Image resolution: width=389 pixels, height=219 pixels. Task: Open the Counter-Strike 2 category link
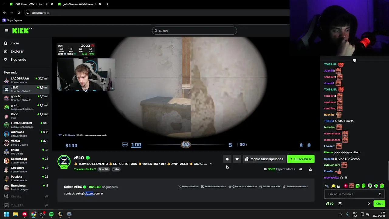pyautogui.click(x=84, y=169)
